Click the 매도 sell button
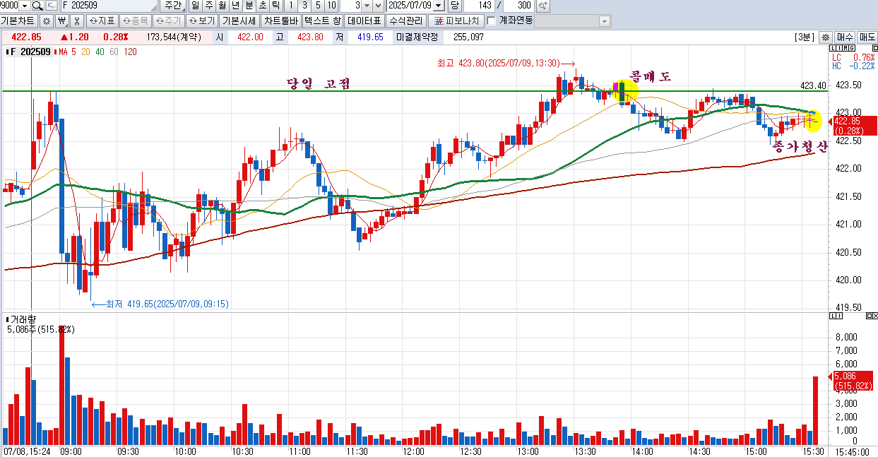 click(x=867, y=37)
